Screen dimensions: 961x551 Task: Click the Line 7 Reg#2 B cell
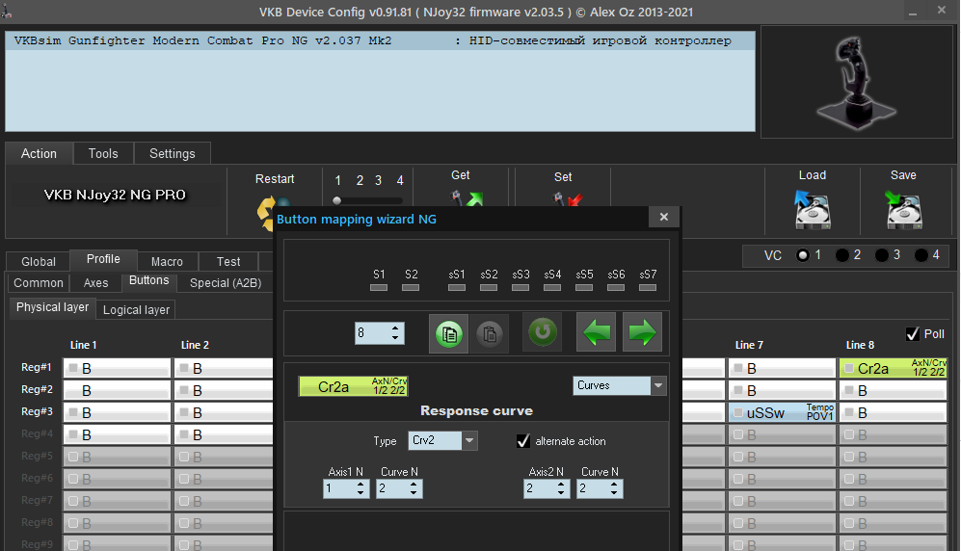[782, 390]
